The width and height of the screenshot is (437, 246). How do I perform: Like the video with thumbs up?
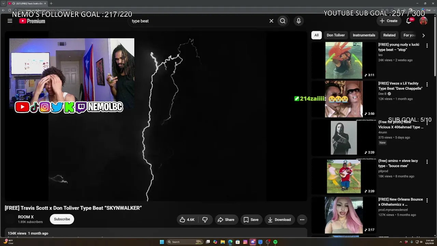[x=187, y=220]
